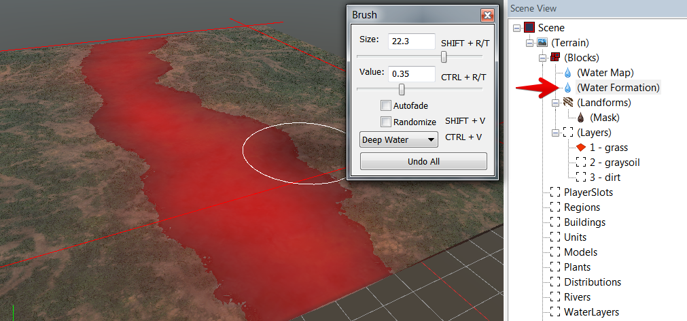Screen dimensions: 687x321
Task: Click the red Blocks grid icon
Action: coord(556,57)
